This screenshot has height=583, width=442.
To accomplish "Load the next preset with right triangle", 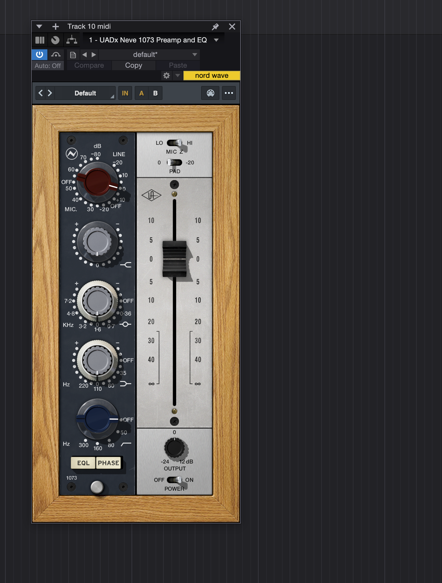I will click(94, 55).
